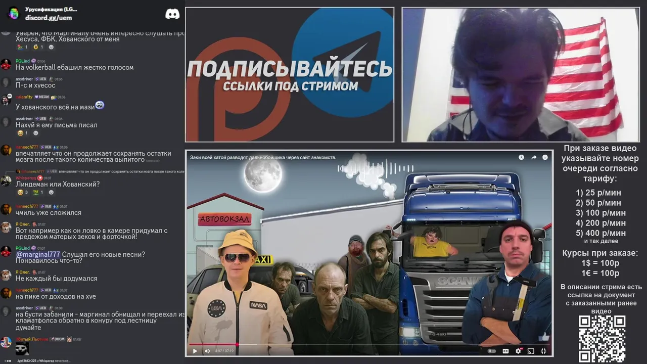Click the image attachment in Убитый Льотчик's message

point(22,348)
